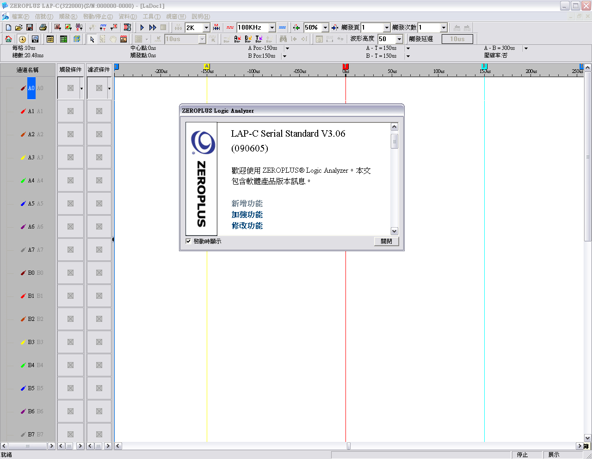The width and height of the screenshot is (592, 459).
Task: Open the 觸發頁 dropdown
Action: tap(387, 28)
